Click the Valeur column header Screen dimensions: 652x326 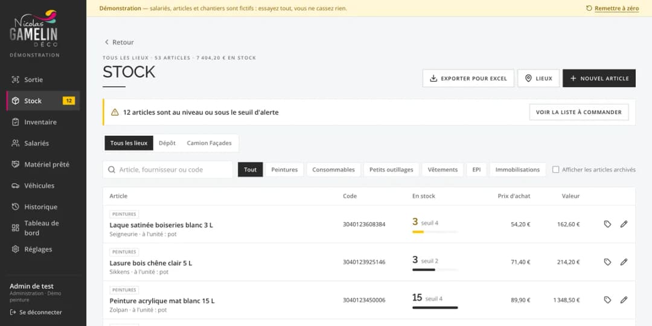(570, 196)
